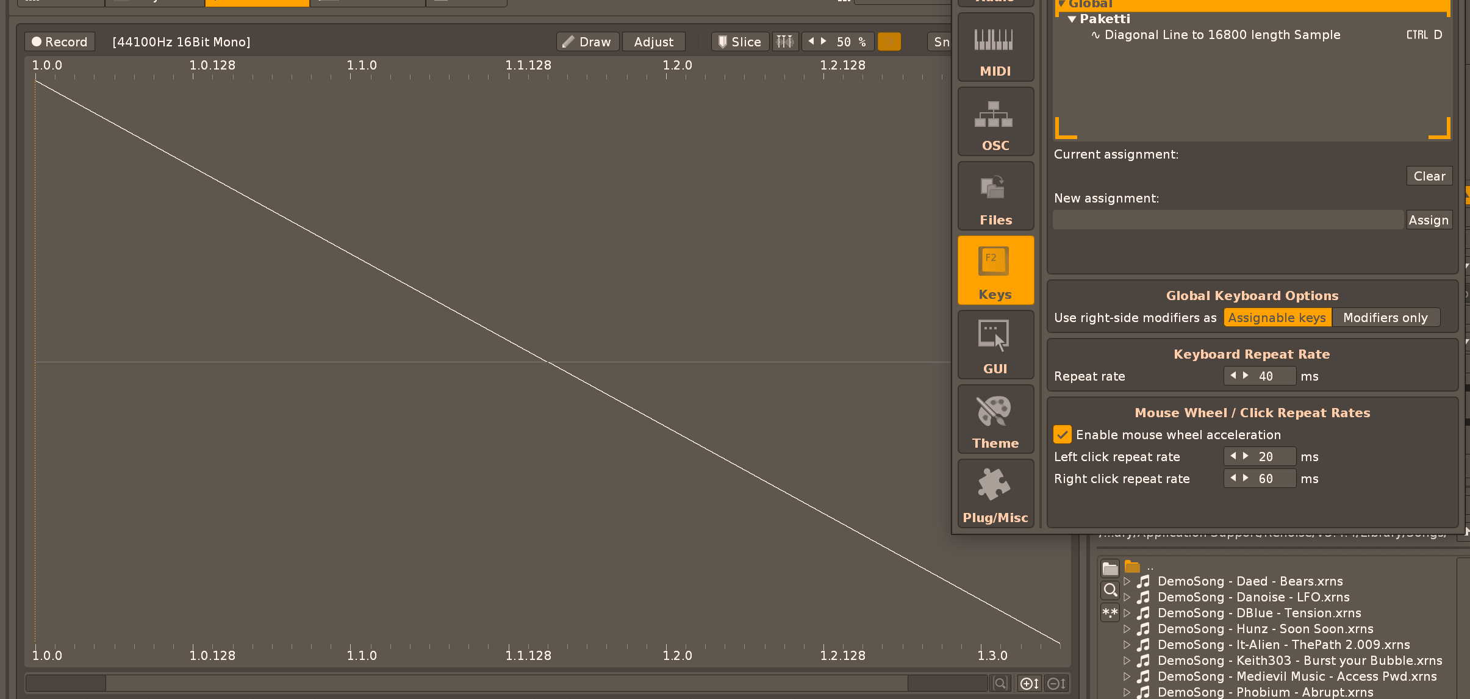
Task: Switch to Files preferences tab
Action: point(995,196)
